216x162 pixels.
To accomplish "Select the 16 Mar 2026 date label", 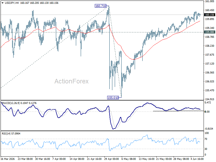I will [8, 159].
